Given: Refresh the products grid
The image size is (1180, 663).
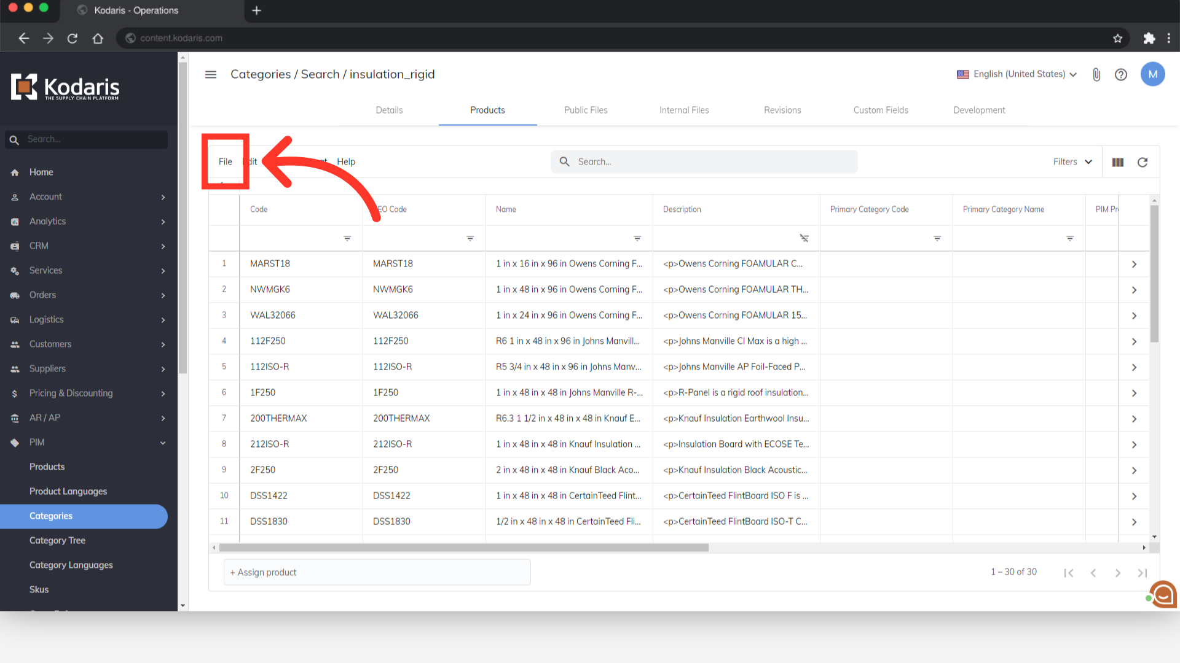Looking at the screenshot, I should pyautogui.click(x=1143, y=162).
